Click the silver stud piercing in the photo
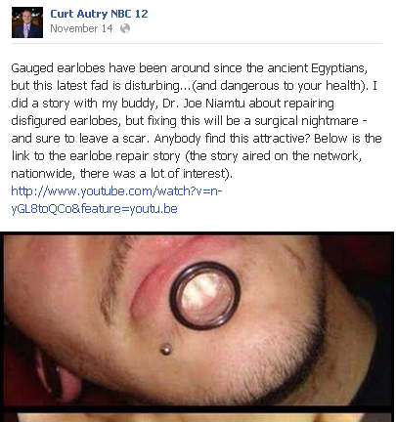This screenshot has height=422, width=396. (x=166, y=349)
